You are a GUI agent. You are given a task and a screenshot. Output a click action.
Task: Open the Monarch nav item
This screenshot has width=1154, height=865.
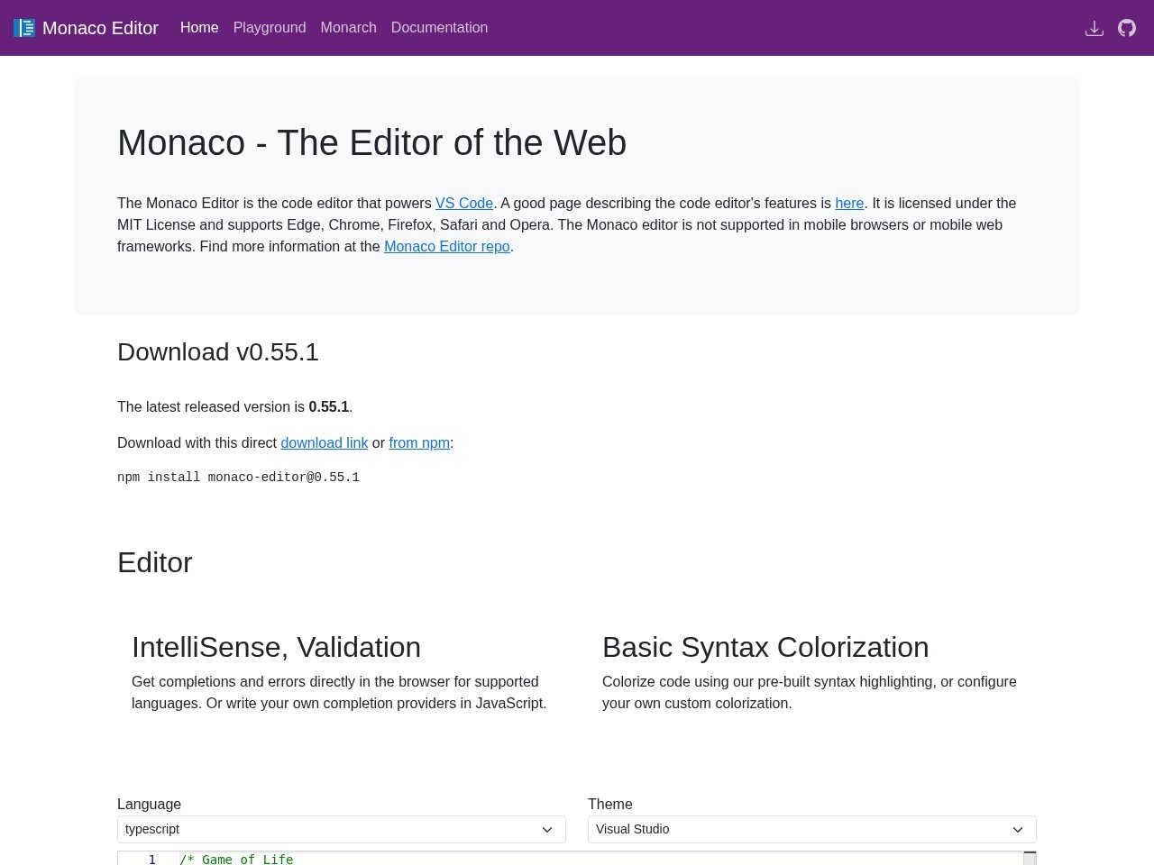coord(348,28)
